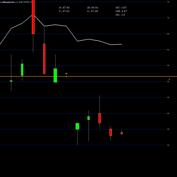Click the 39 price axis label
The width and height of the screenshot is (177, 177).
pyautogui.click(x=168, y=129)
